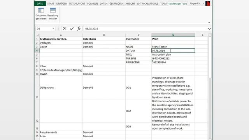Select the cell containing Franz Tester
249x140 pixels.
click(173, 47)
